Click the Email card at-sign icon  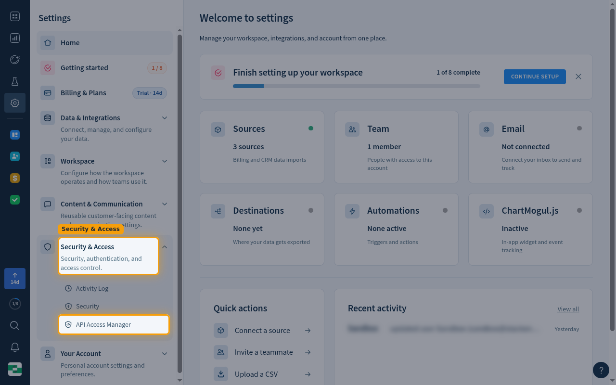tap(487, 129)
